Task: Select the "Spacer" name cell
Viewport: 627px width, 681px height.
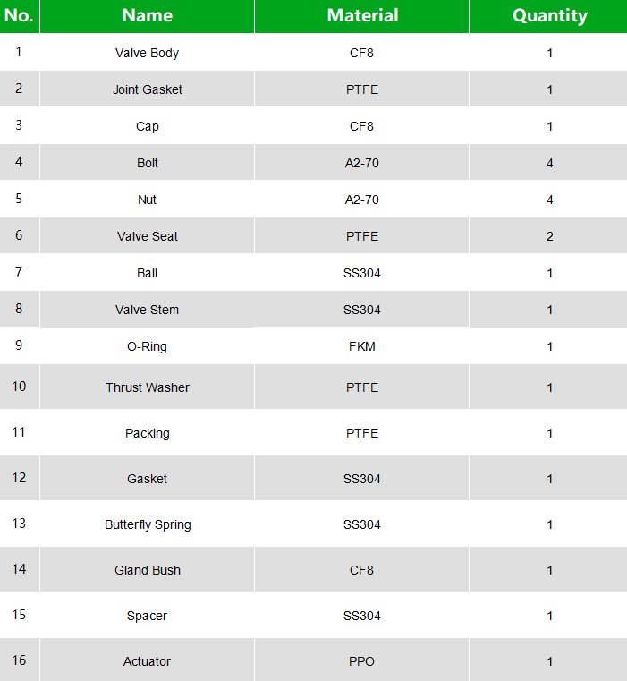Action: click(x=147, y=616)
